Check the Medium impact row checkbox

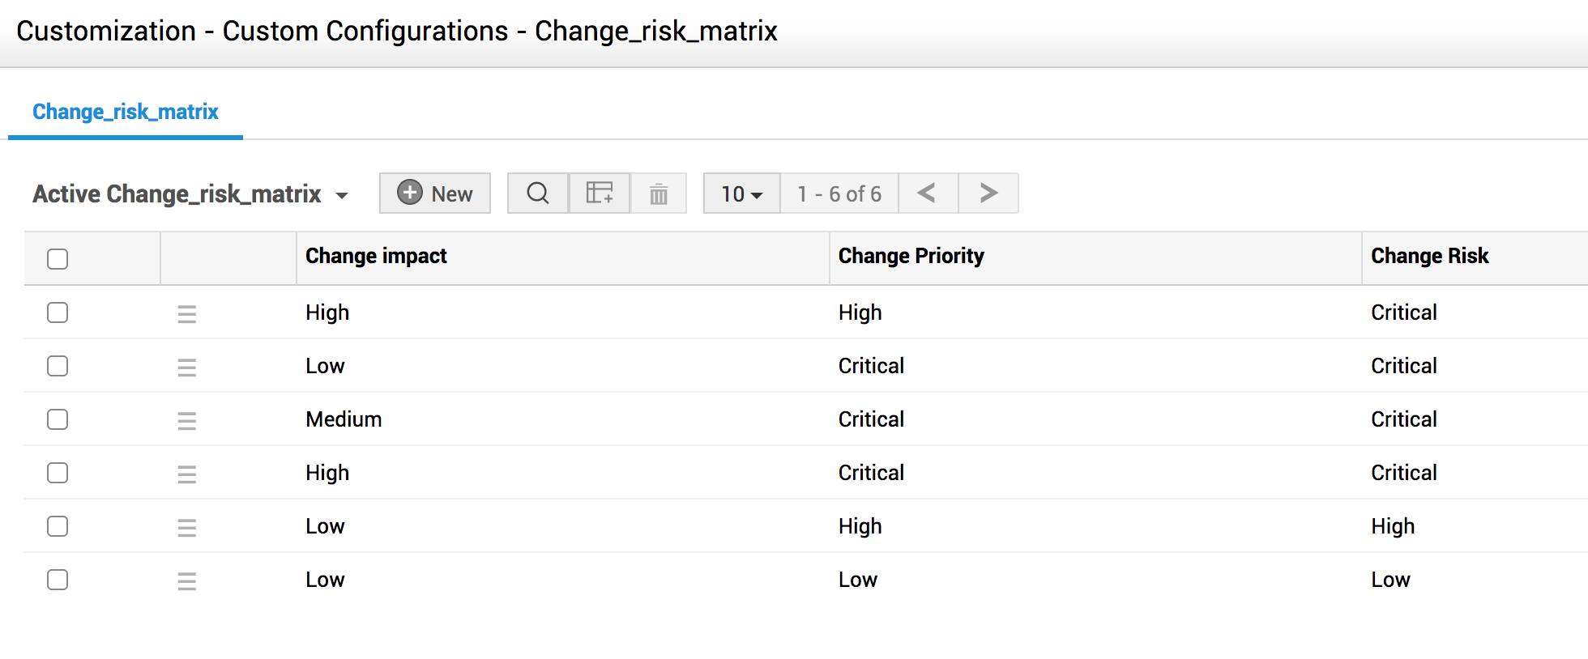[58, 419]
